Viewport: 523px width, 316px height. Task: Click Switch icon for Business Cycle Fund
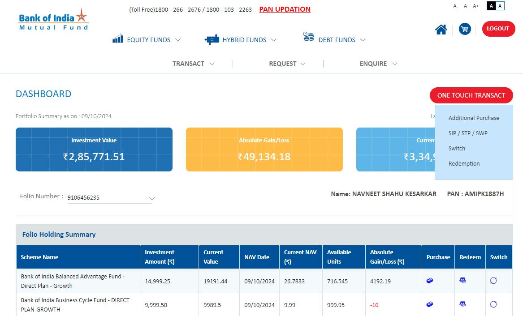(x=493, y=304)
